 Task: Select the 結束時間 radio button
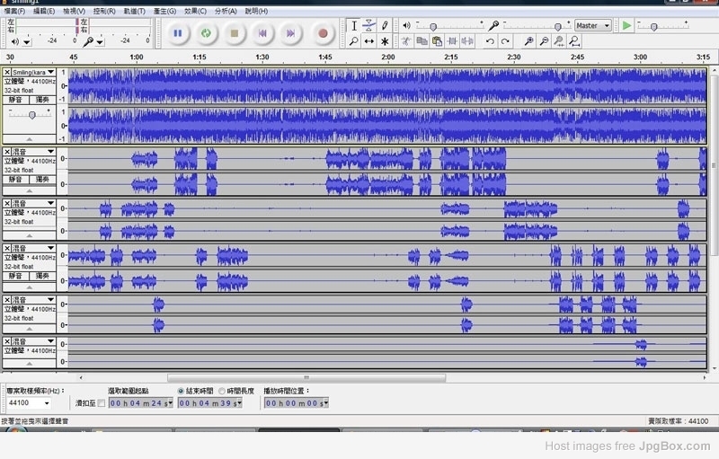(181, 391)
